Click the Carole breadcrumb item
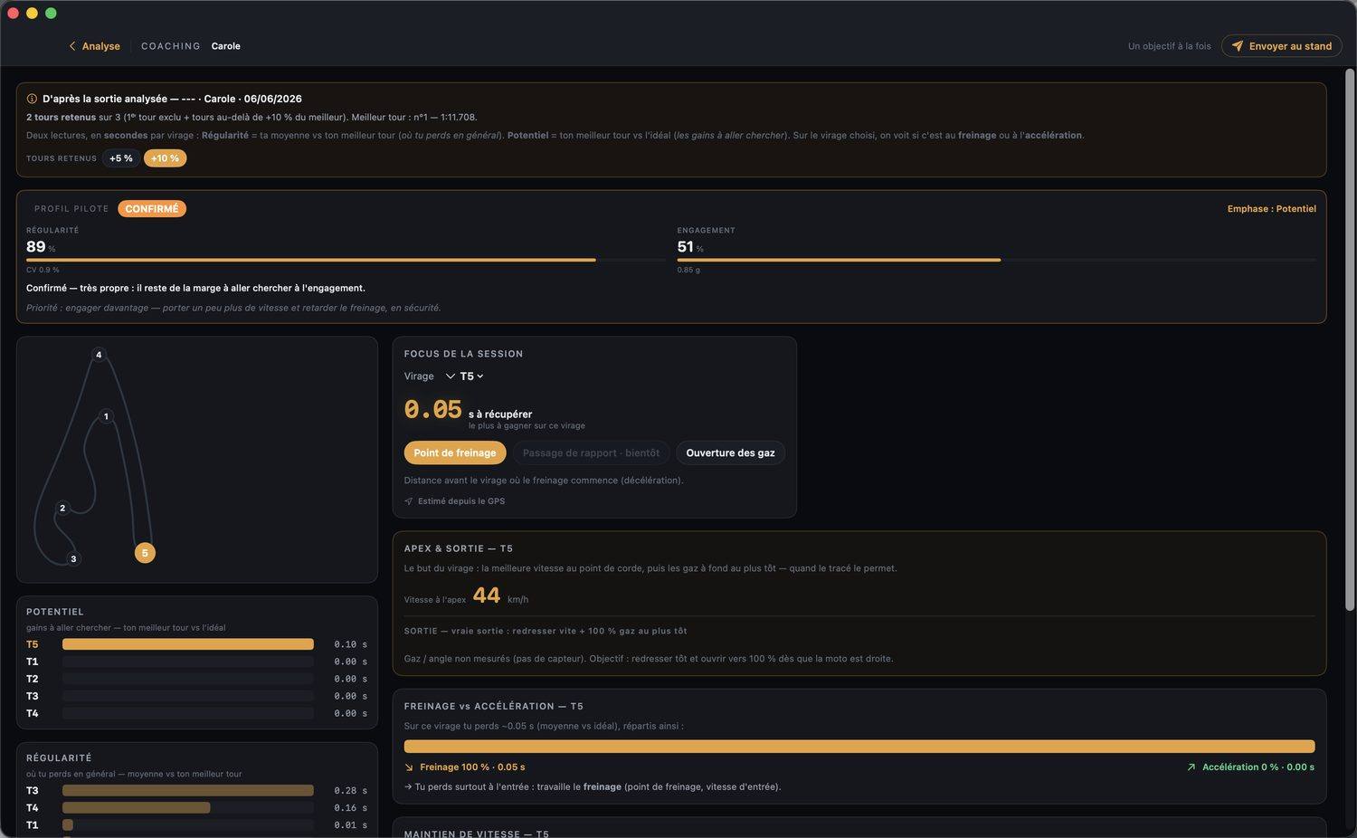1357x838 pixels. 226,46
